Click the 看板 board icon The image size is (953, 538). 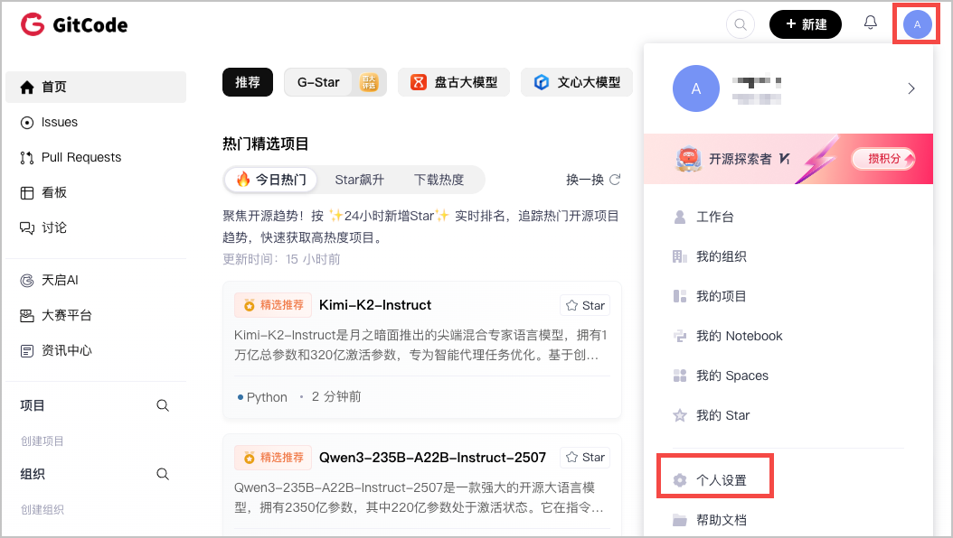tap(27, 193)
